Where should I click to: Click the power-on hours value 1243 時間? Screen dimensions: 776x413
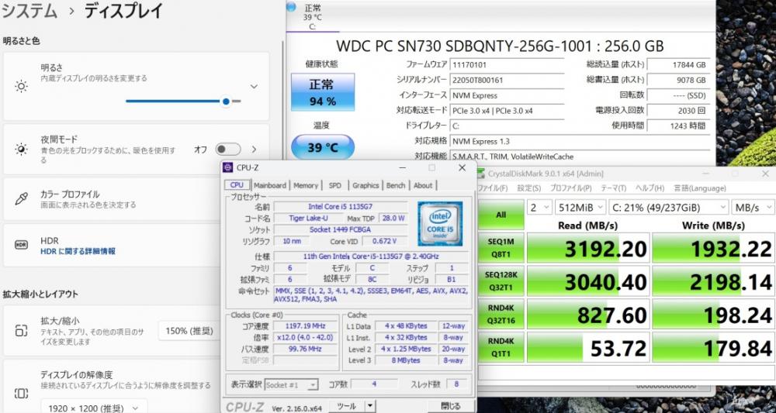pyautogui.click(x=678, y=126)
